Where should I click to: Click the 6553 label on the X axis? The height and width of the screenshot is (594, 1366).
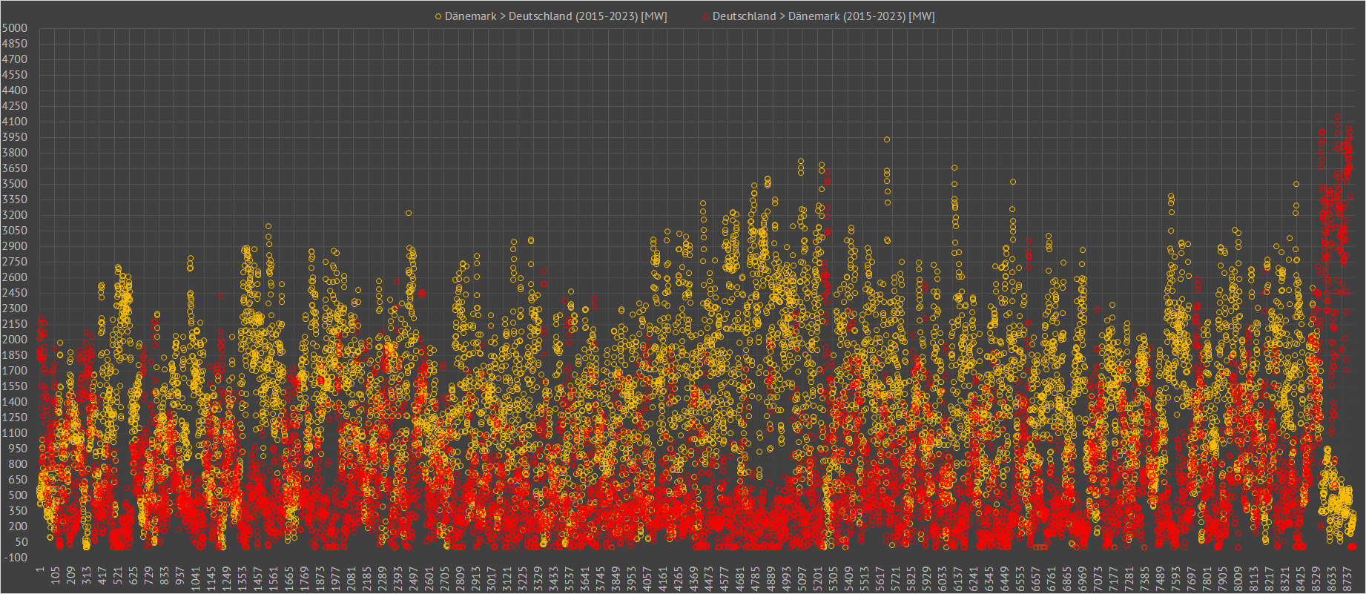click(x=1021, y=577)
